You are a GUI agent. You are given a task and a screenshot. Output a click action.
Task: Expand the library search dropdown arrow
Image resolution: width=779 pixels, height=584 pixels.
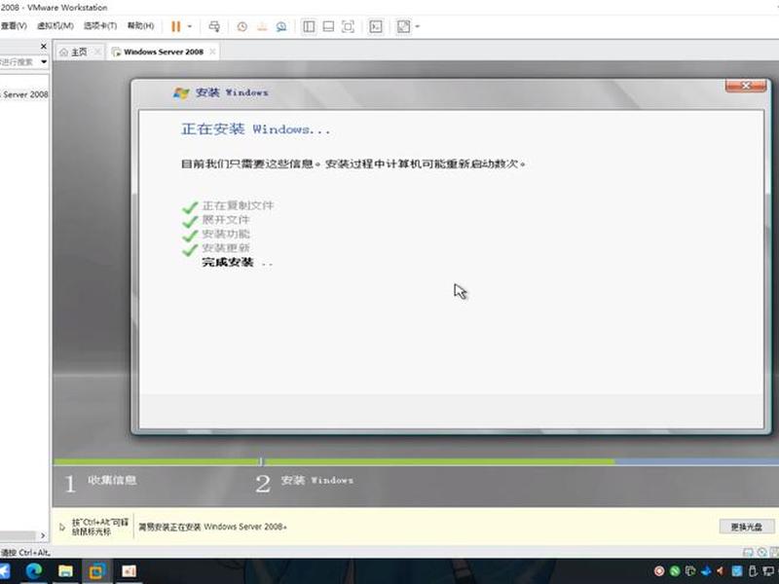pos(44,62)
